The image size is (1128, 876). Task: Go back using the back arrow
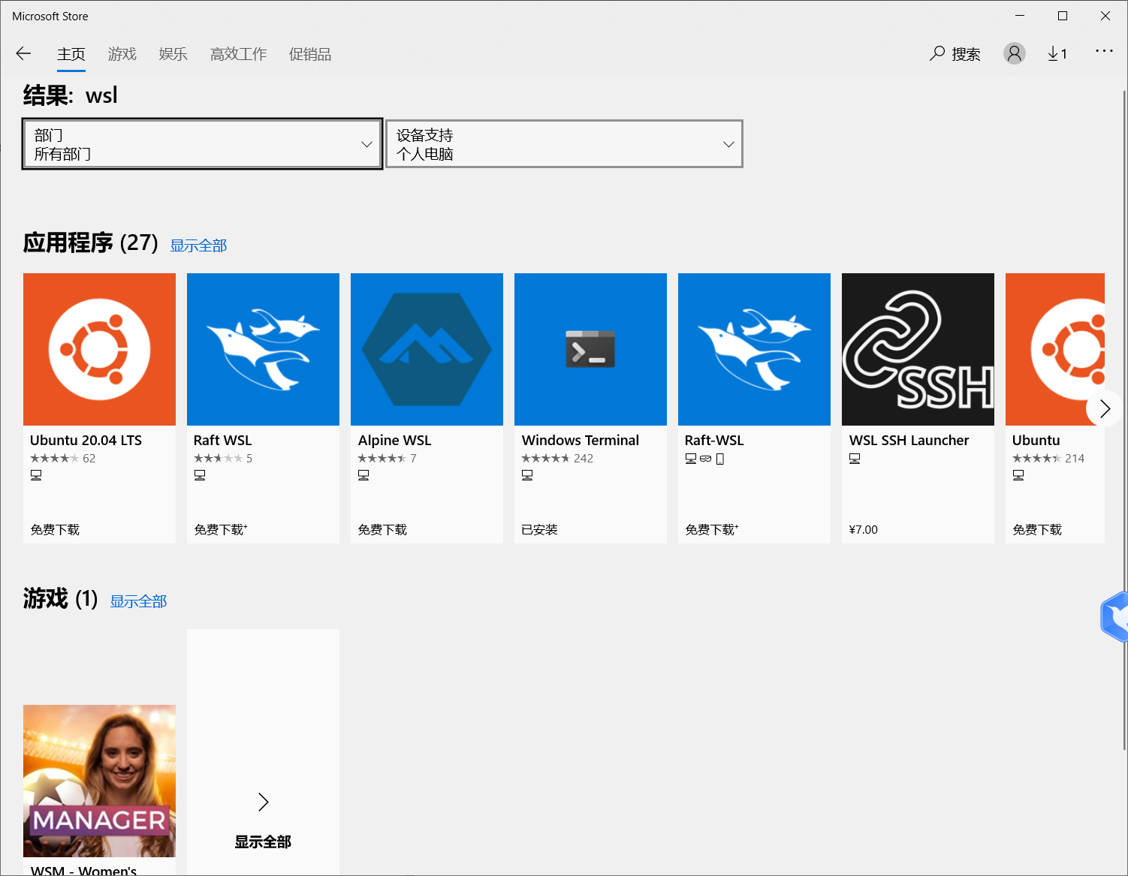click(23, 53)
